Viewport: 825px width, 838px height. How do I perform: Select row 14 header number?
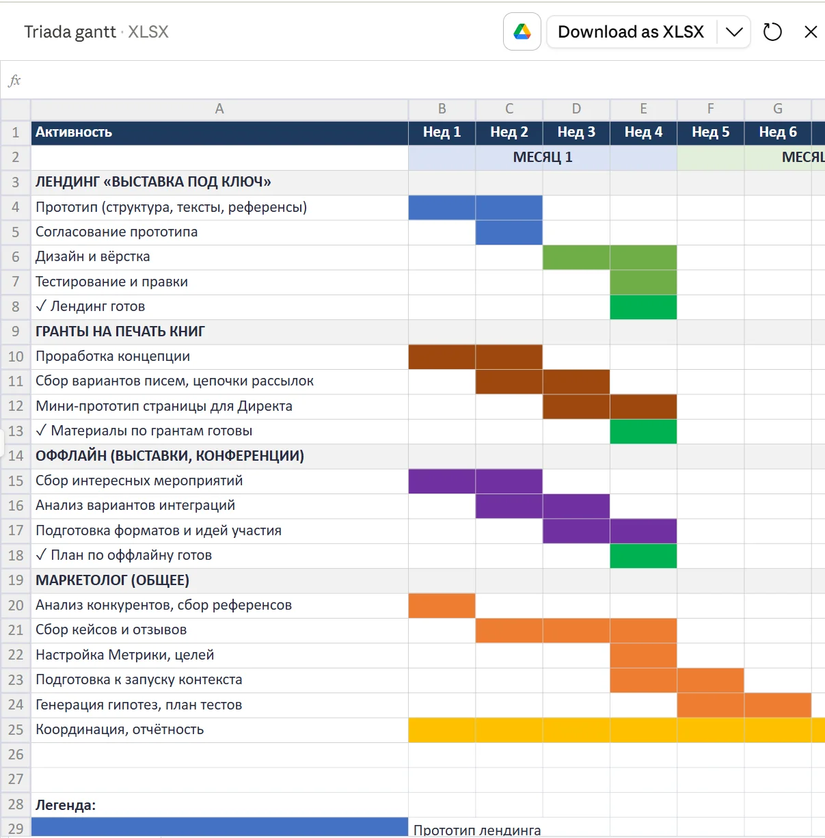click(x=16, y=456)
